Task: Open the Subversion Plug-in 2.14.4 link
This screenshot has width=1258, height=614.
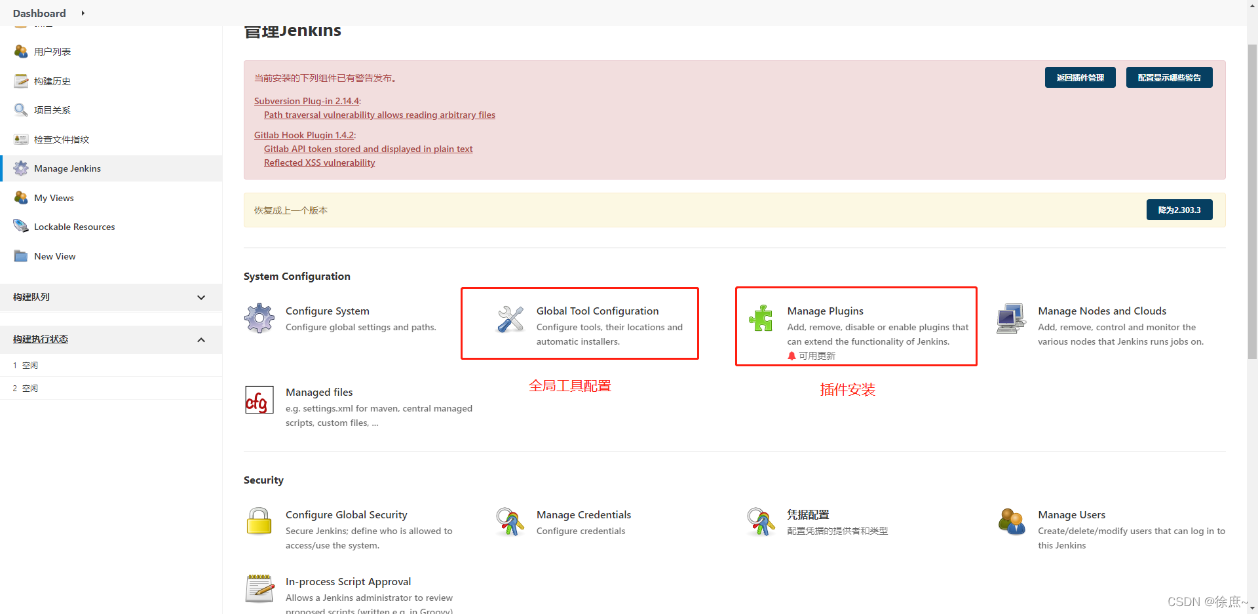Action: point(307,101)
